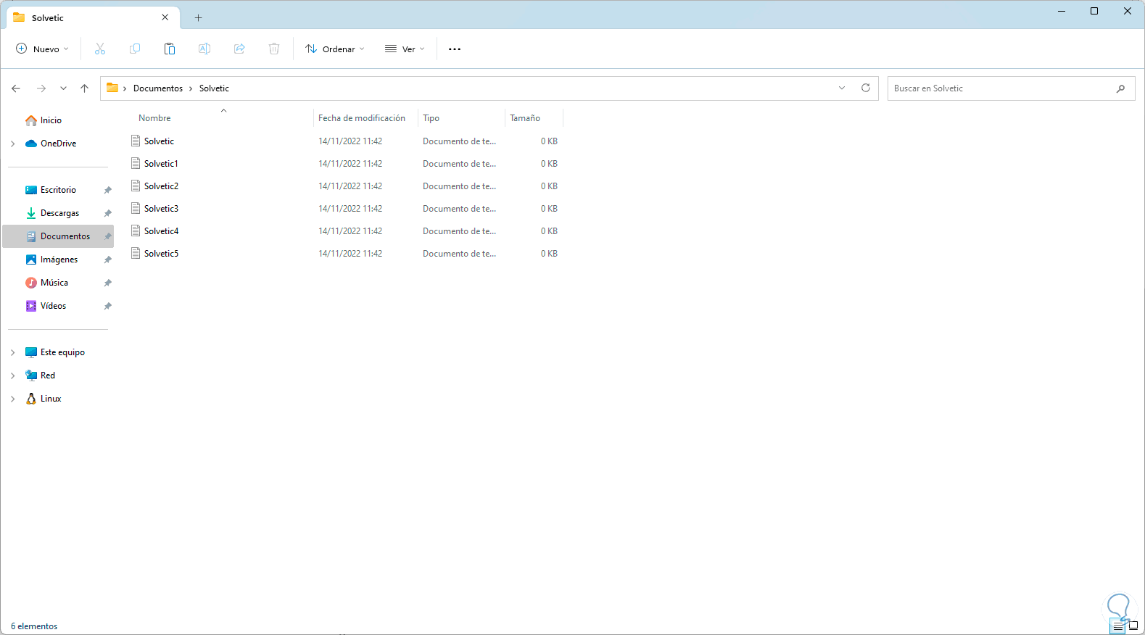Screen dimensions: 1145x635
Task: Expand address bar history dropdown
Action: point(842,88)
